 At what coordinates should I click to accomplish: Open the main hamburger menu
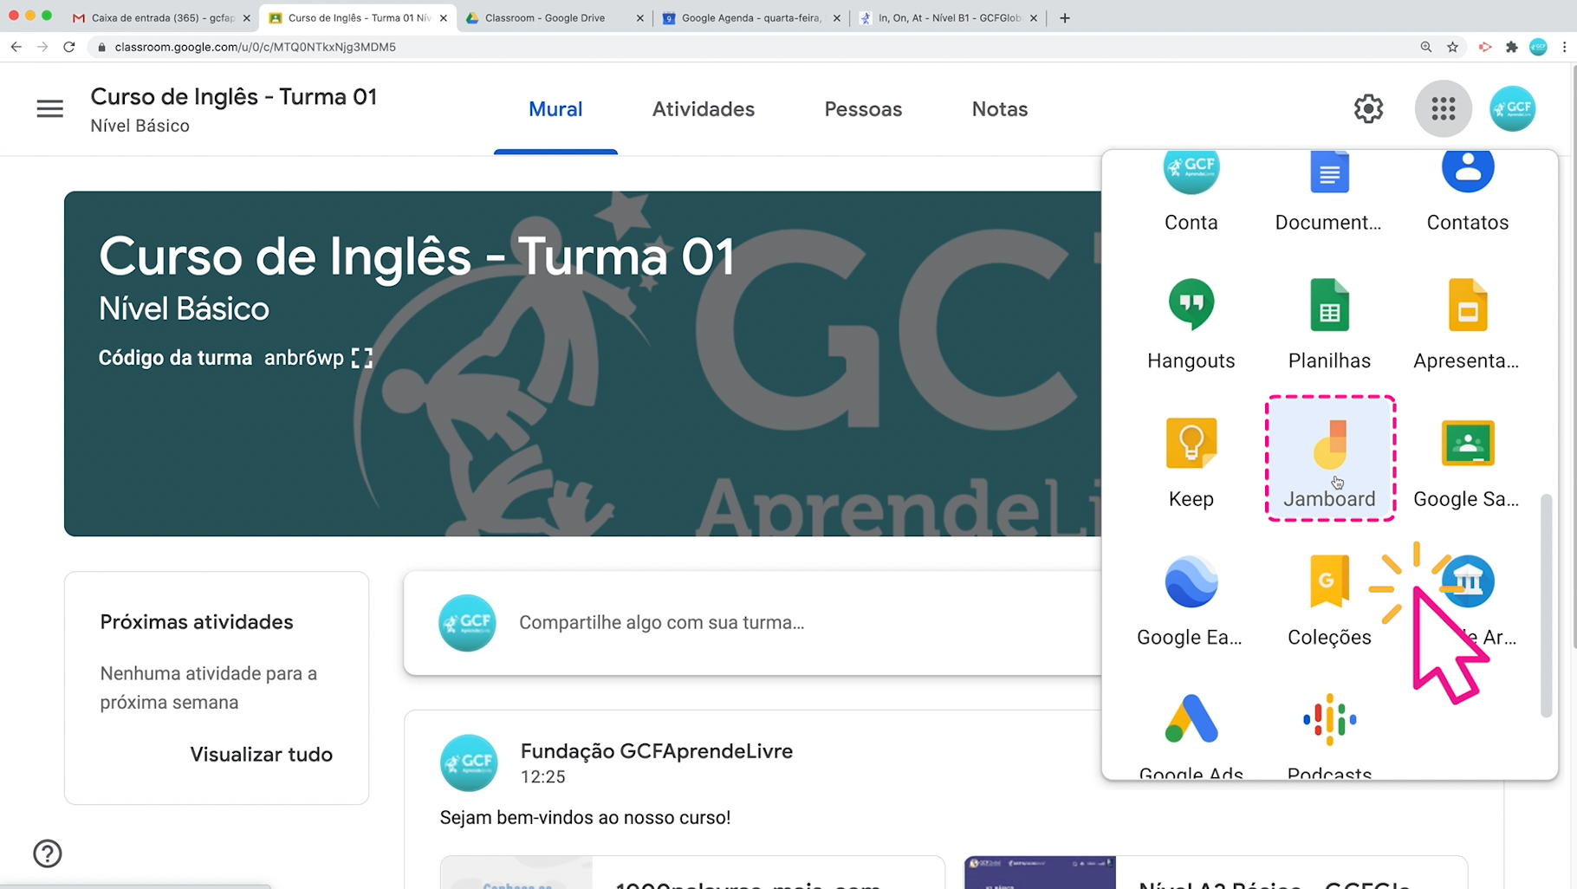[x=49, y=108]
